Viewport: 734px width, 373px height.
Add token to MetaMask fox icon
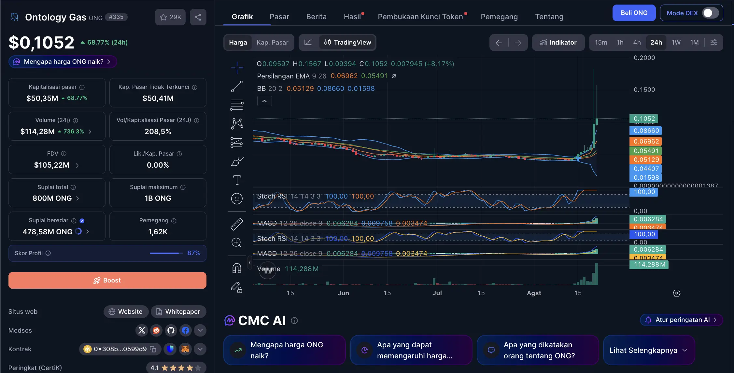(x=185, y=349)
